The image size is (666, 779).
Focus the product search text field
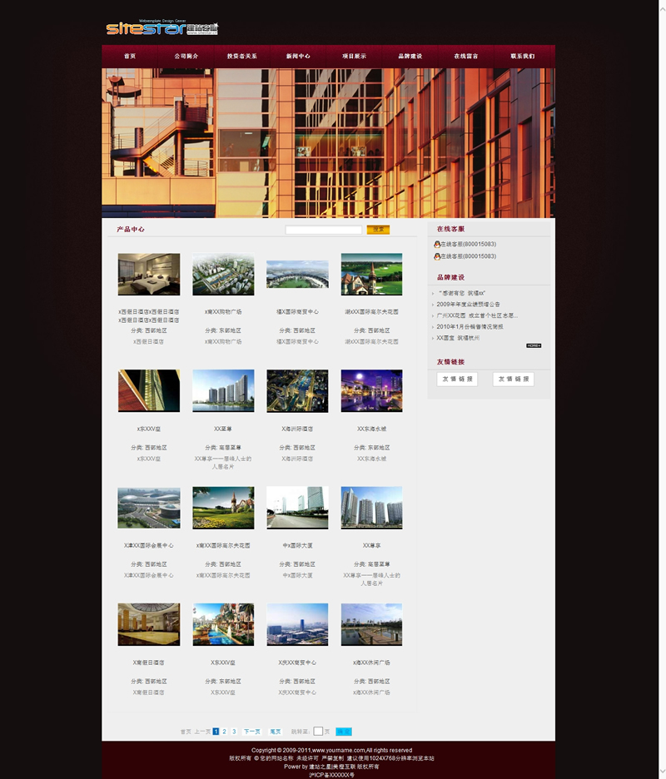[x=323, y=230]
